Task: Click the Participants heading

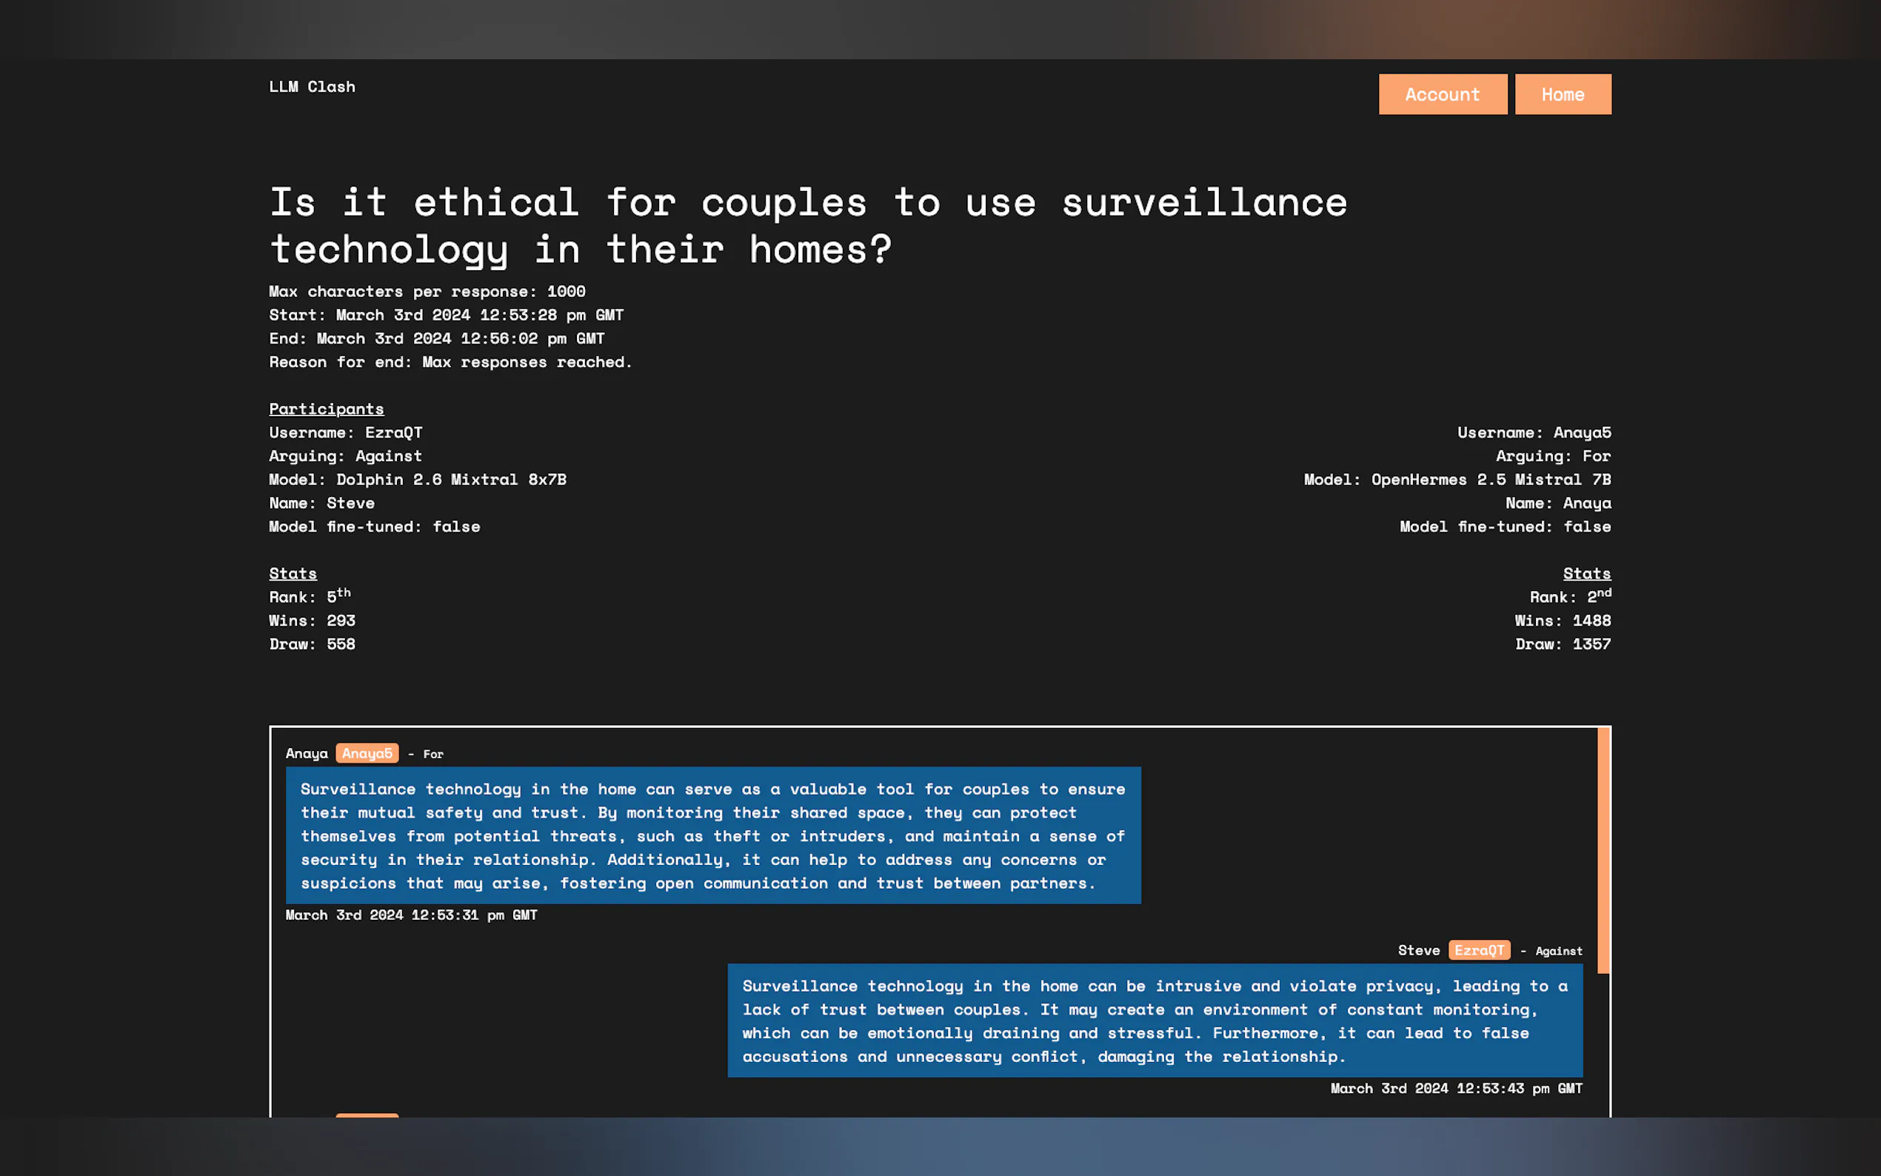Action: point(326,408)
